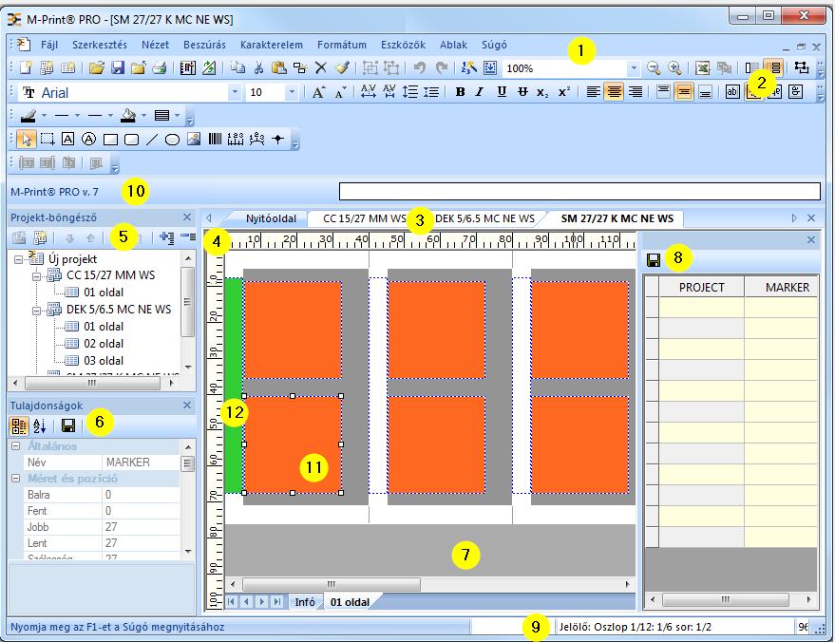Select the arrow pointer tool
The height and width of the screenshot is (642, 835).
point(26,140)
